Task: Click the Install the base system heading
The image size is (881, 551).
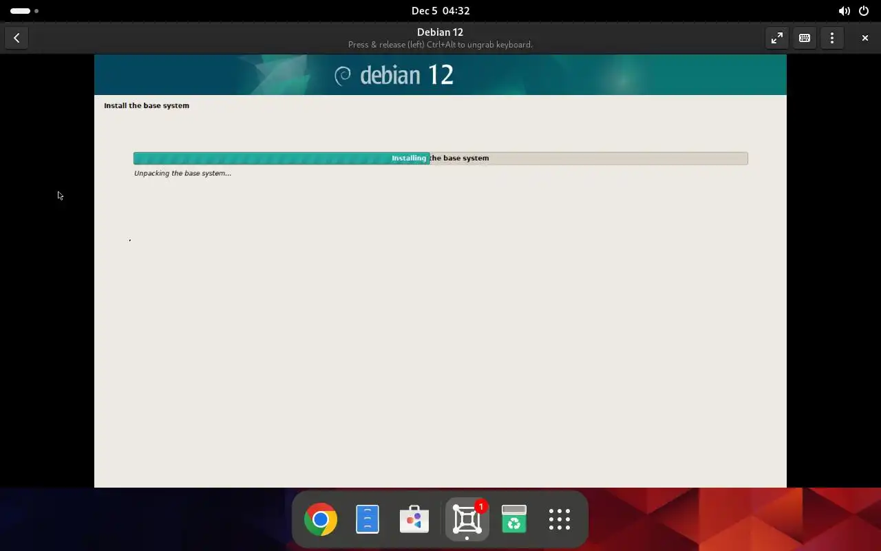Action: coord(147,105)
